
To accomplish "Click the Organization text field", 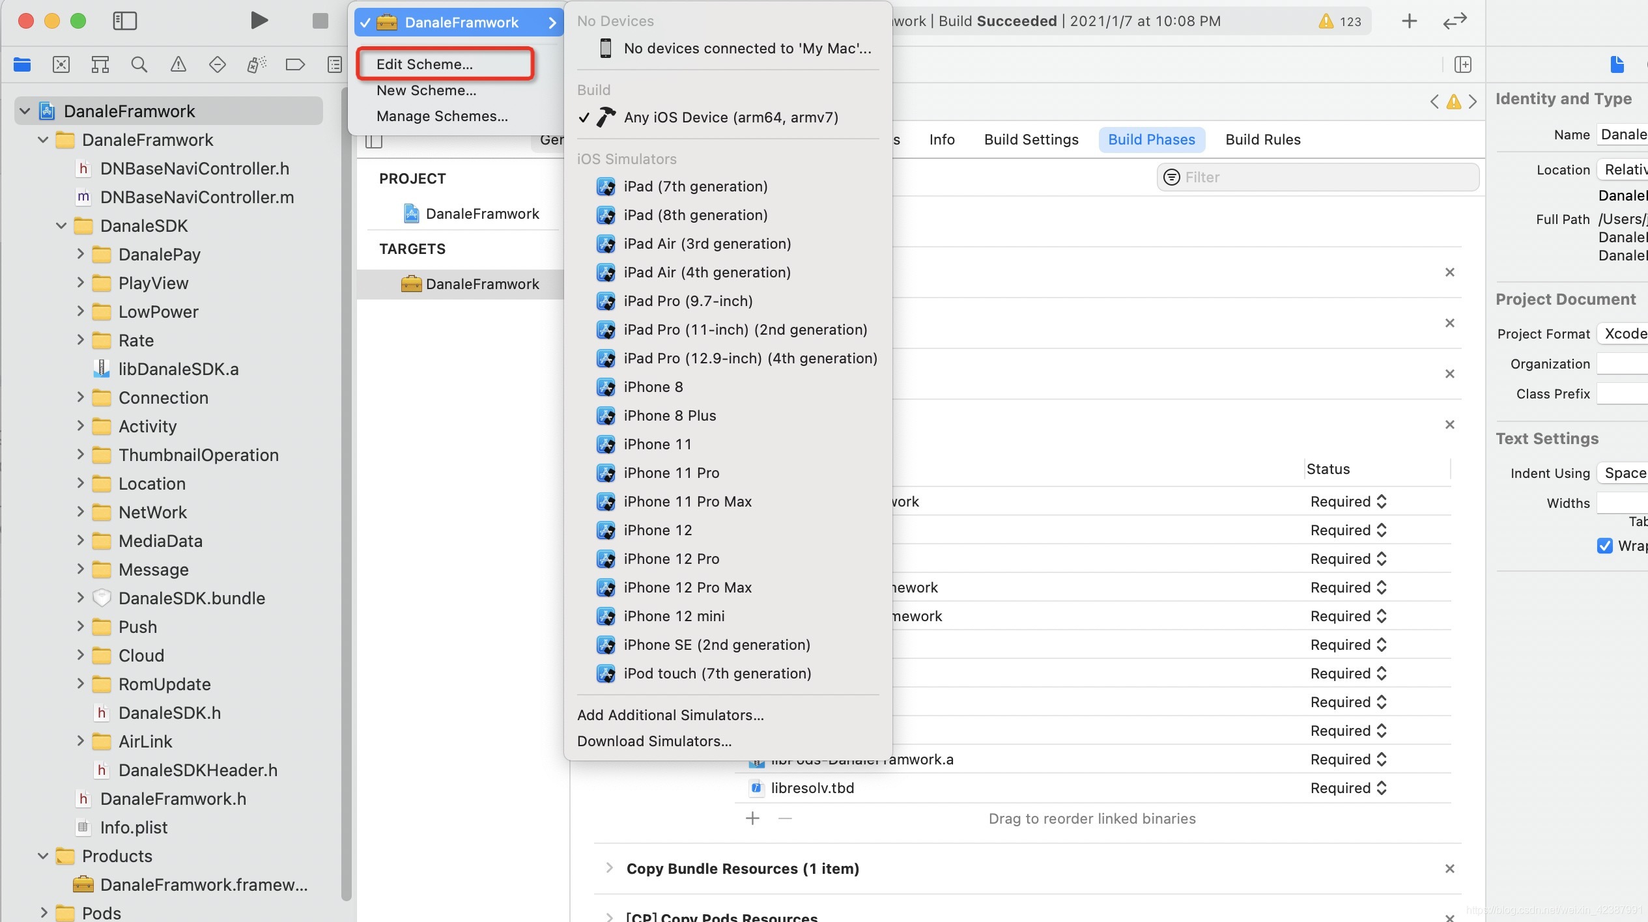I will pos(1623,364).
